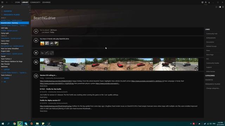
Task: Open the second achievement badge icon
Action: tap(47, 53)
